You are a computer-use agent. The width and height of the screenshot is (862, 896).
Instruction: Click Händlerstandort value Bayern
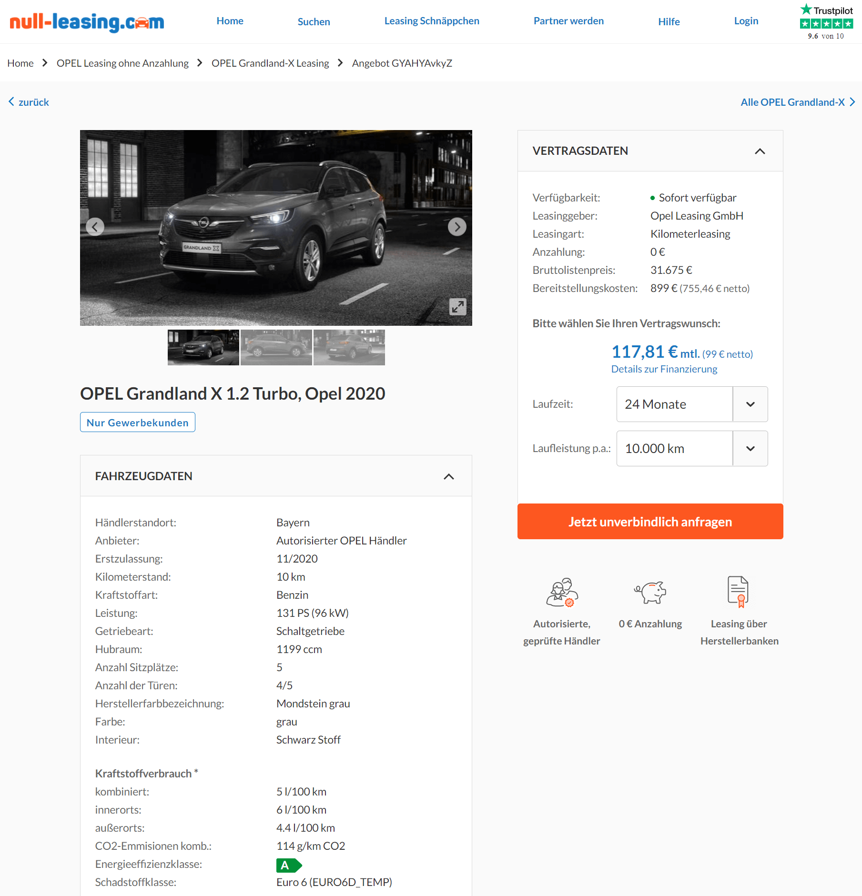[x=293, y=523]
